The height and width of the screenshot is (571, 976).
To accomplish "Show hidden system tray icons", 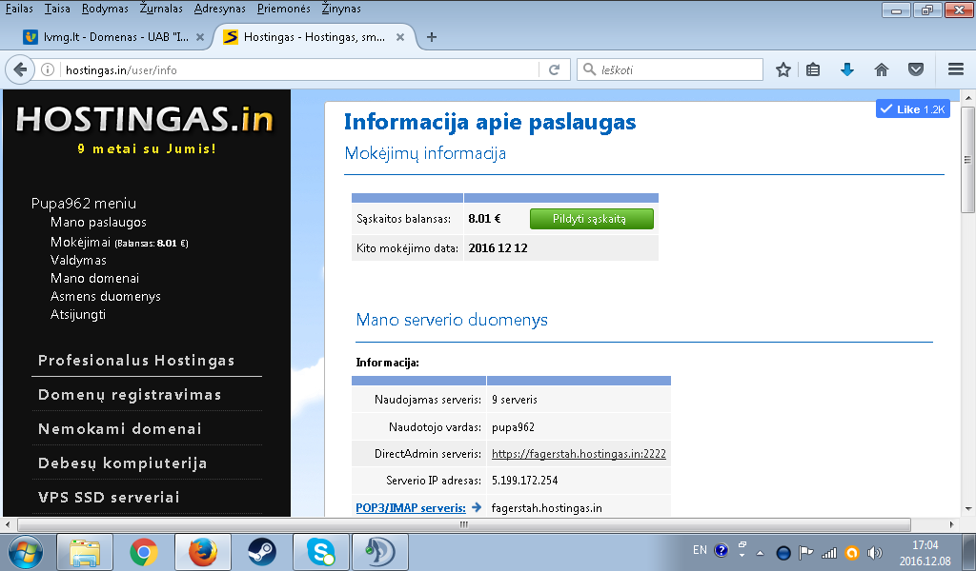I will 760,552.
